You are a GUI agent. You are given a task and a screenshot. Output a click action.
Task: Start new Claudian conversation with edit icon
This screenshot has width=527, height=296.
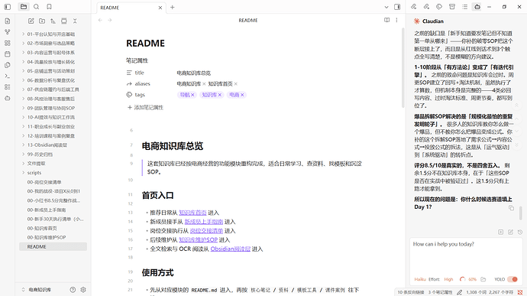tap(510, 232)
